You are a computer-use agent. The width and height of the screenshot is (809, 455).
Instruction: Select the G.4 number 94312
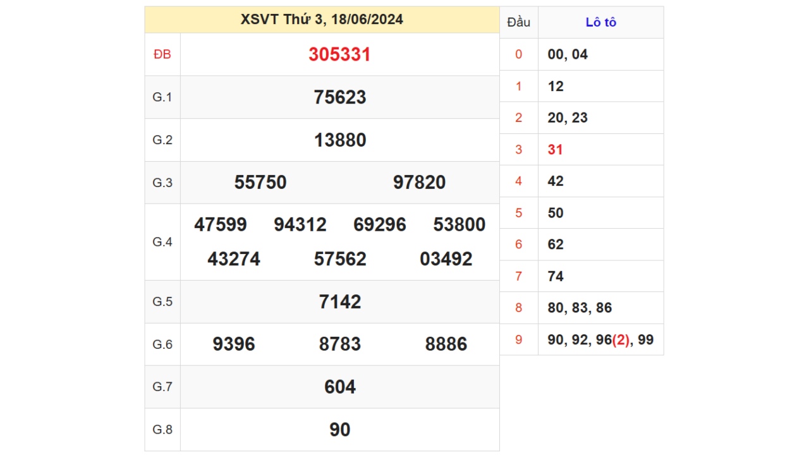click(x=300, y=225)
